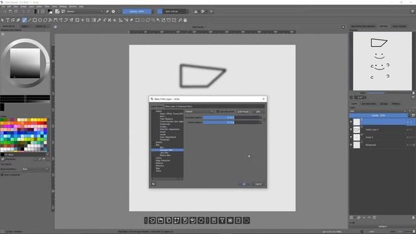The width and height of the screenshot is (416, 234).
Task: Toggle horizontal mirror tool
Action: 196,12
